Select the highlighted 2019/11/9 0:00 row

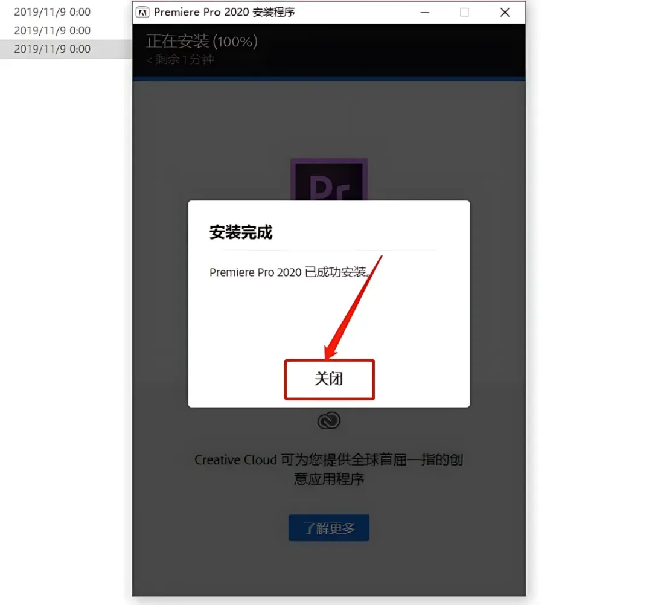point(66,49)
